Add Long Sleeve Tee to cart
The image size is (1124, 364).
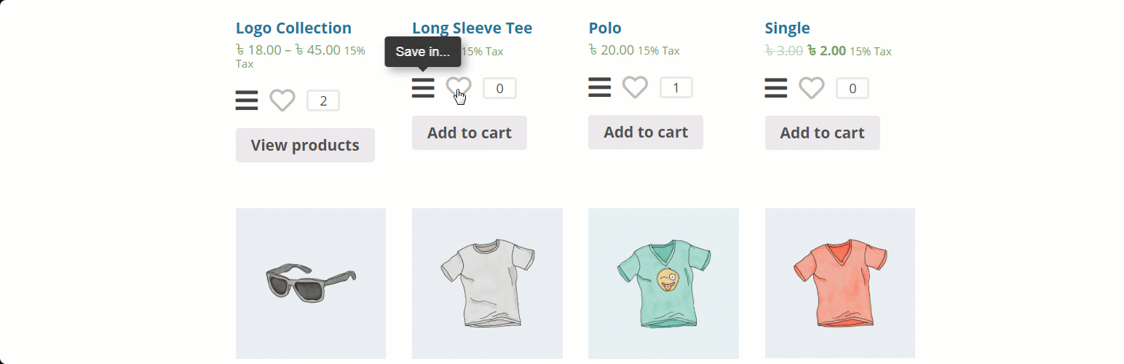(470, 132)
